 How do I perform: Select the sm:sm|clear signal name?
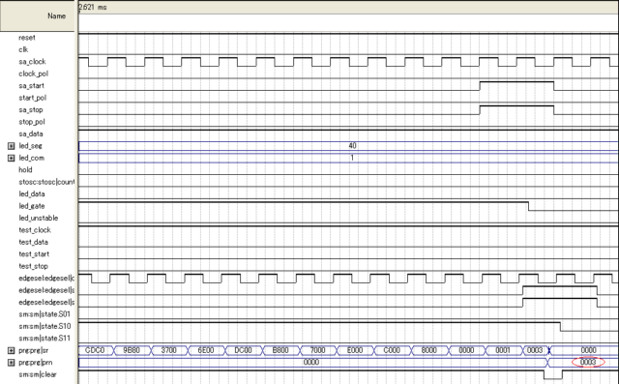38,374
